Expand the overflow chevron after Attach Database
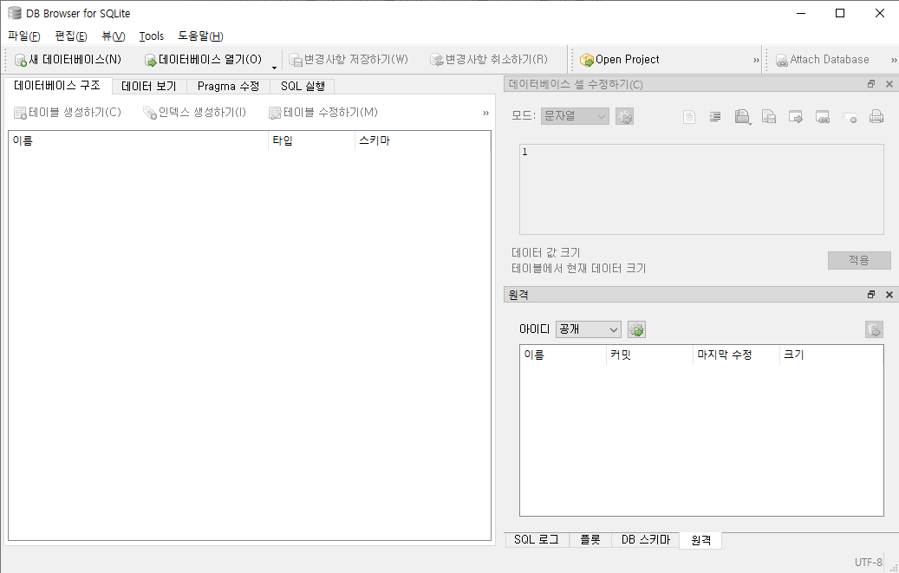Image resolution: width=899 pixels, height=573 pixels. [893, 60]
